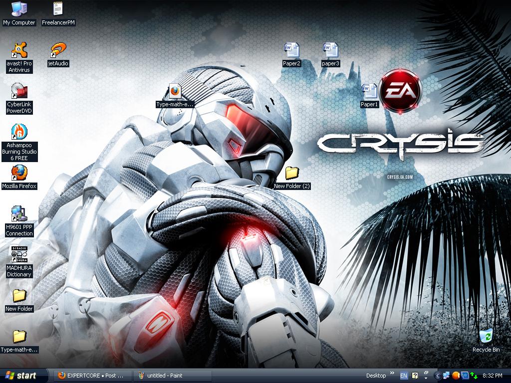Click the Start button
Viewport: 511px width, 383px height.
(x=21, y=376)
